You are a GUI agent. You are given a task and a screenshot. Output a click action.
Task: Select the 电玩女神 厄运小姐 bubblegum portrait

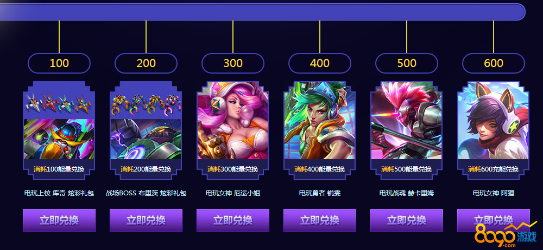233,121
